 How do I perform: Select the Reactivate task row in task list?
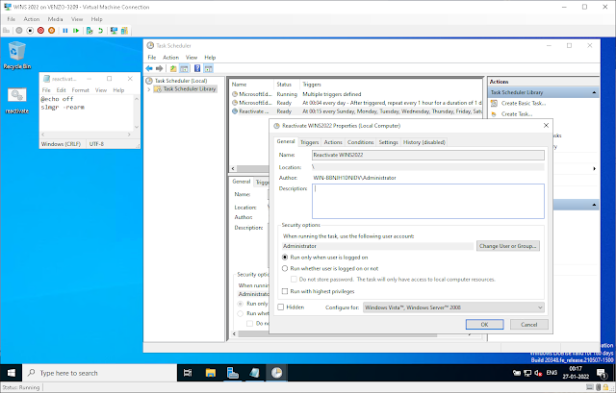tap(356, 111)
